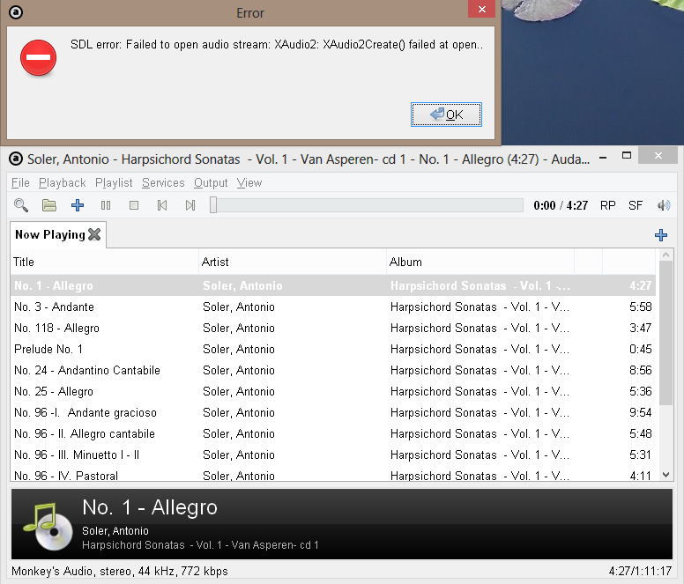Click the 0:00 / 4:27 time display
Viewport: 684px width, 584px height.
point(561,205)
